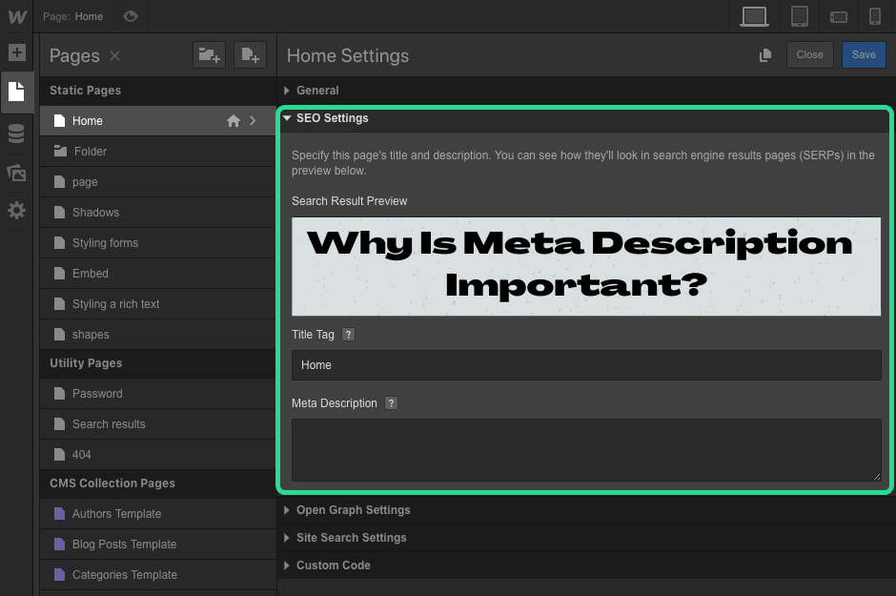Click the home icon on the Home page row

point(233,120)
